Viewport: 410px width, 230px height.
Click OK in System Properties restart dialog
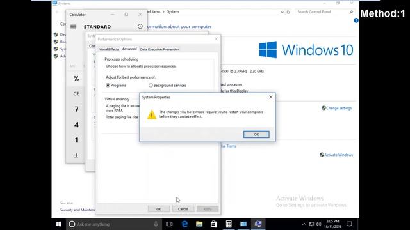[x=256, y=134]
